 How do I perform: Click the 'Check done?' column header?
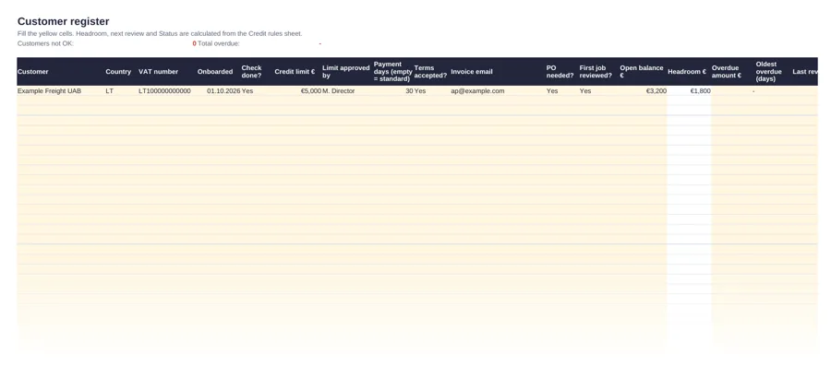pos(252,71)
